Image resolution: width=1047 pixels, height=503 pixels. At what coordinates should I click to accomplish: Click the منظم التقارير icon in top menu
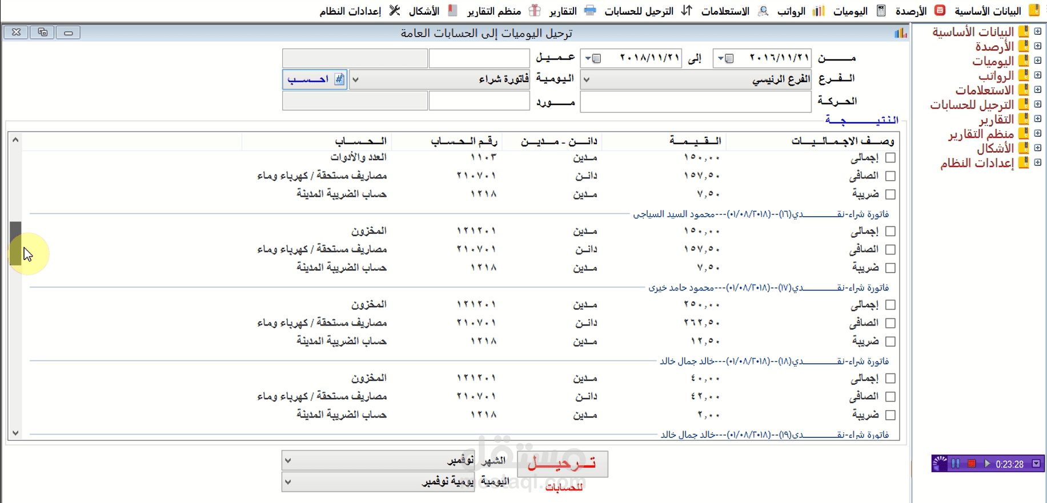click(535, 10)
